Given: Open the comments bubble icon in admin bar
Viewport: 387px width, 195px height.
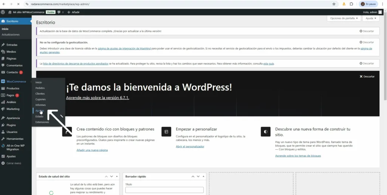Looking at the screenshot, I should pyautogui.click(x=59, y=12).
